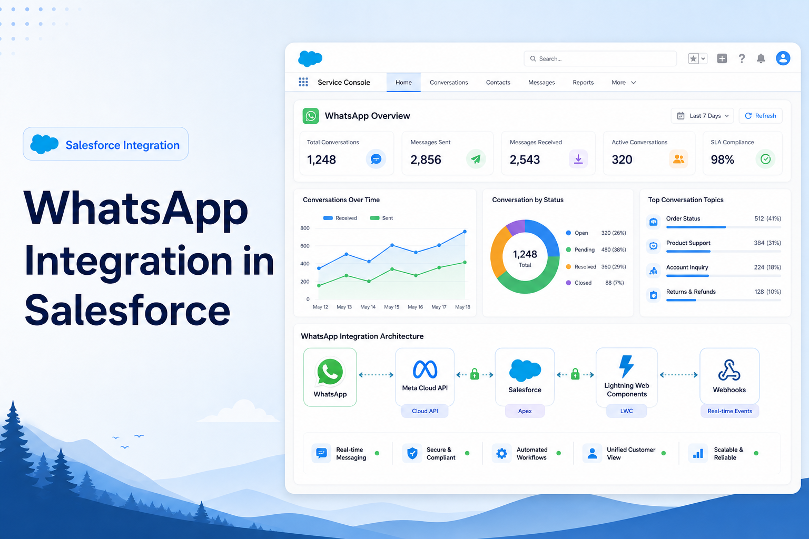Image resolution: width=809 pixels, height=539 pixels.
Task: Click the Account Inquiry topic icon
Action: tap(654, 271)
